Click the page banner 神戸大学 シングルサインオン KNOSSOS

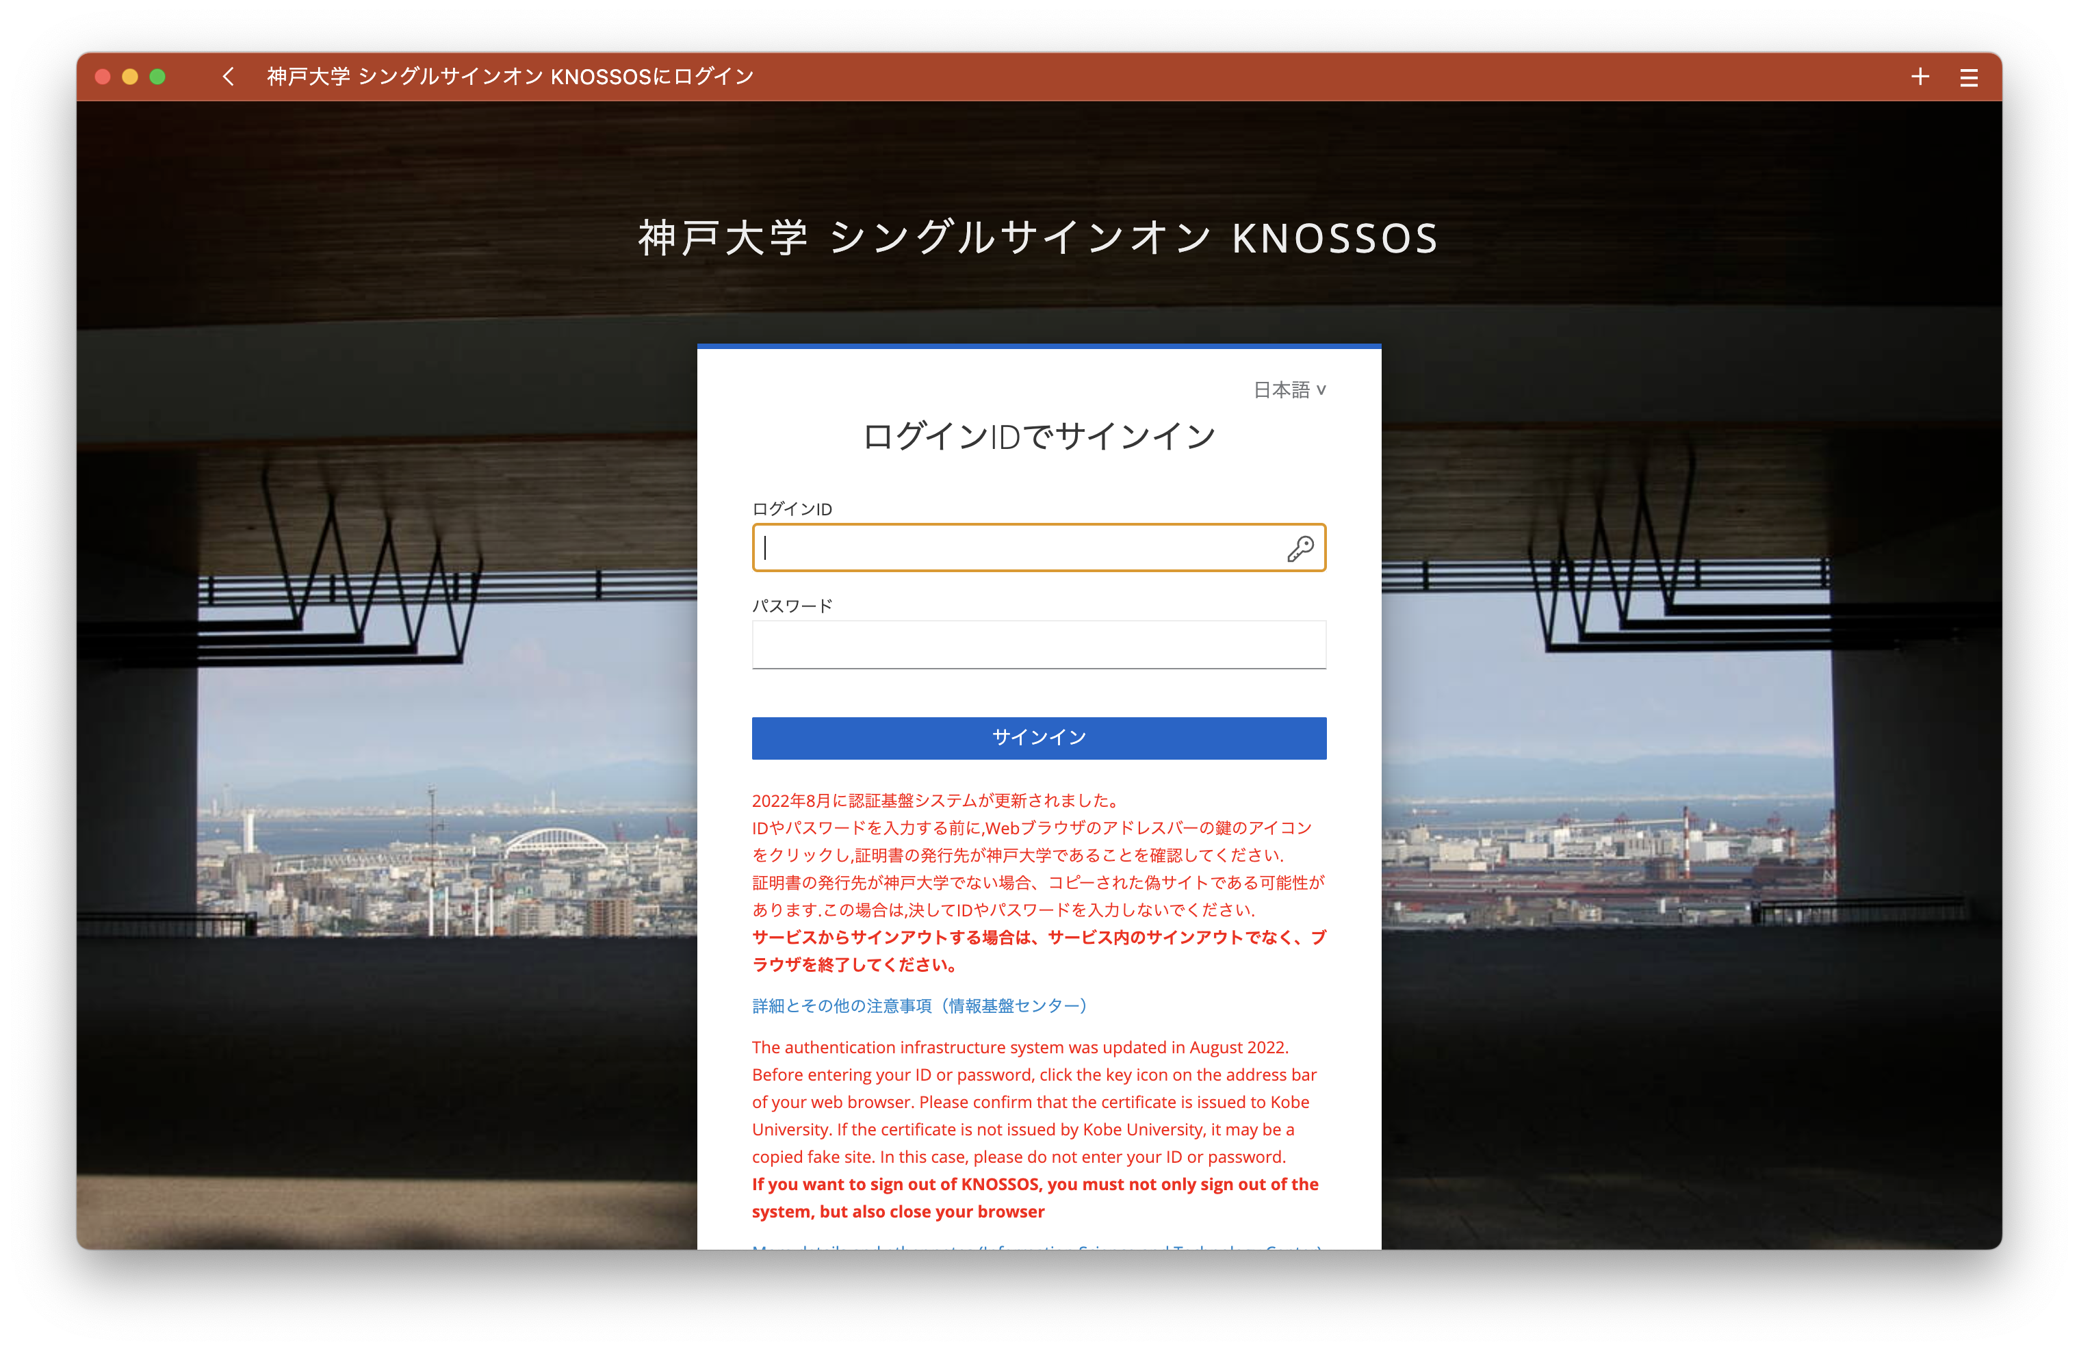[x=1039, y=239]
